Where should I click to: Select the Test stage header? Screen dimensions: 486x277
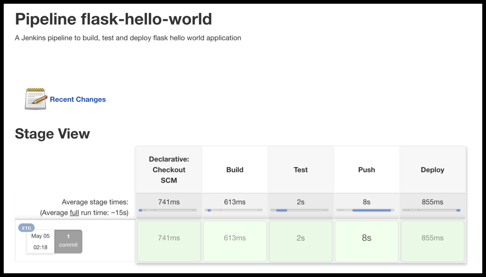301,170
